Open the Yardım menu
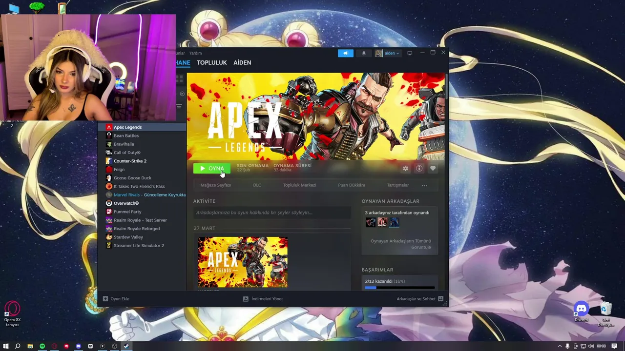This screenshot has width=625, height=351. click(195, 53)
